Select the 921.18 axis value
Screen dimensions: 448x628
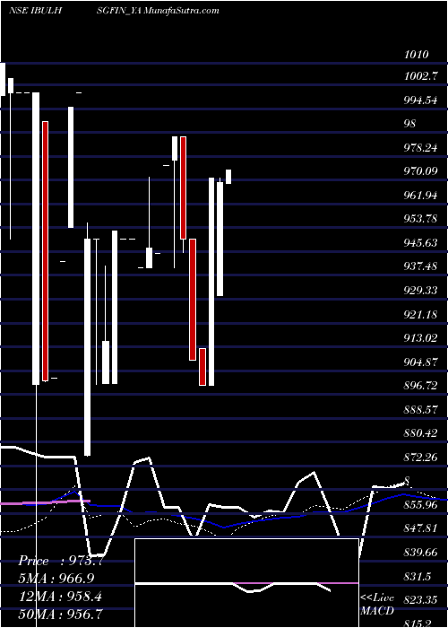point(420,314)
